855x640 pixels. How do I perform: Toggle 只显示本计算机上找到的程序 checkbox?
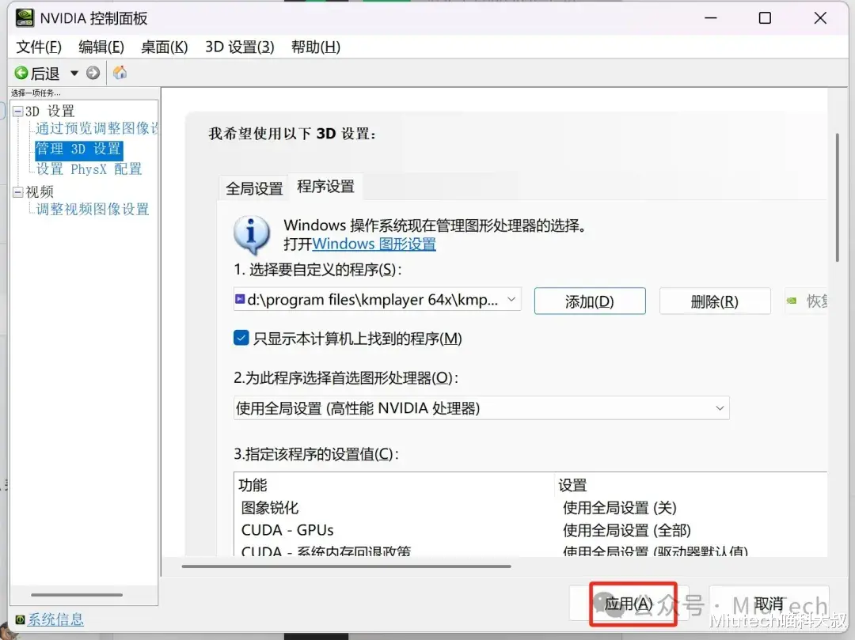(241, 338)
